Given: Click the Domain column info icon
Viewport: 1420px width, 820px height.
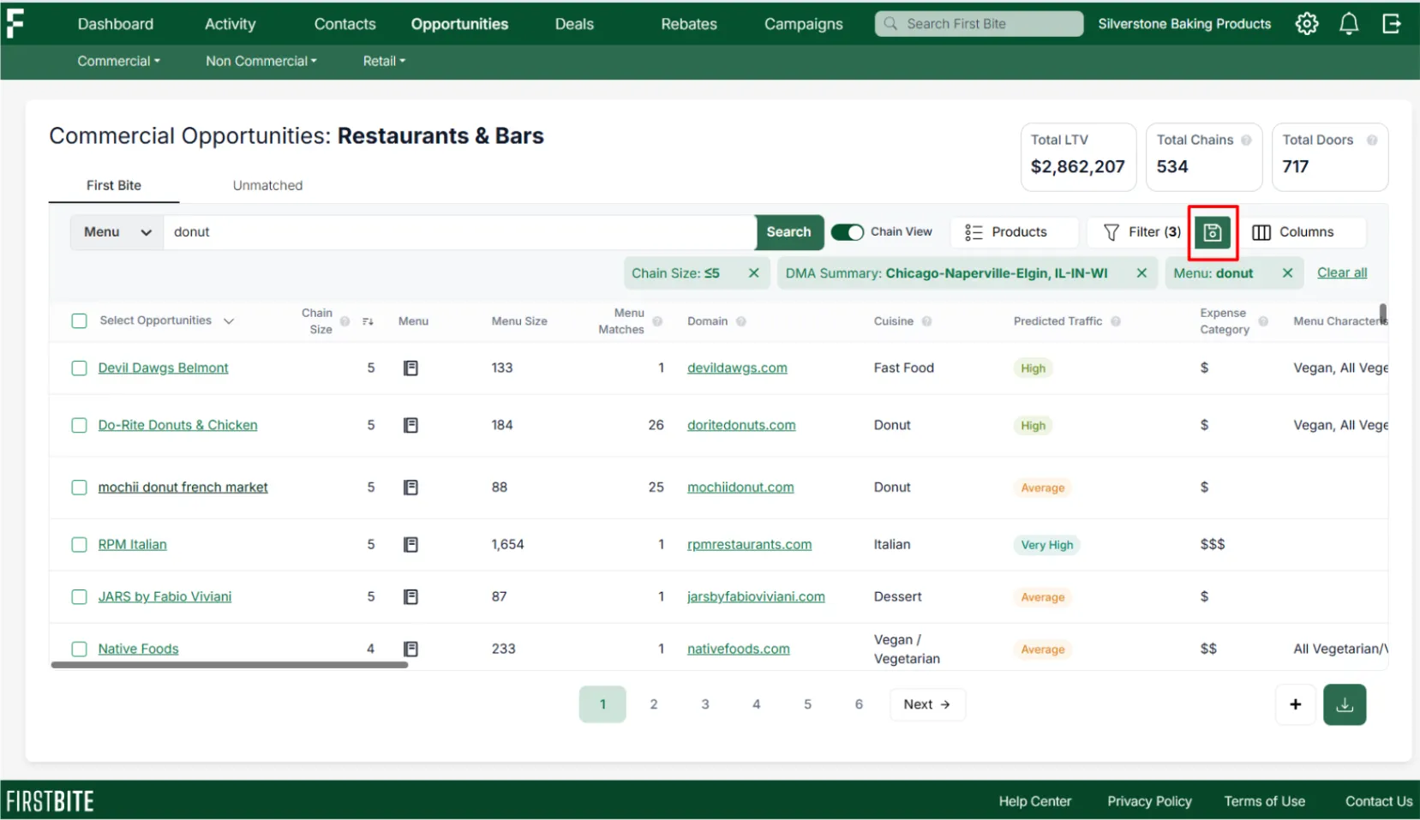Looking at the screenshot, I should pos(740,321).
